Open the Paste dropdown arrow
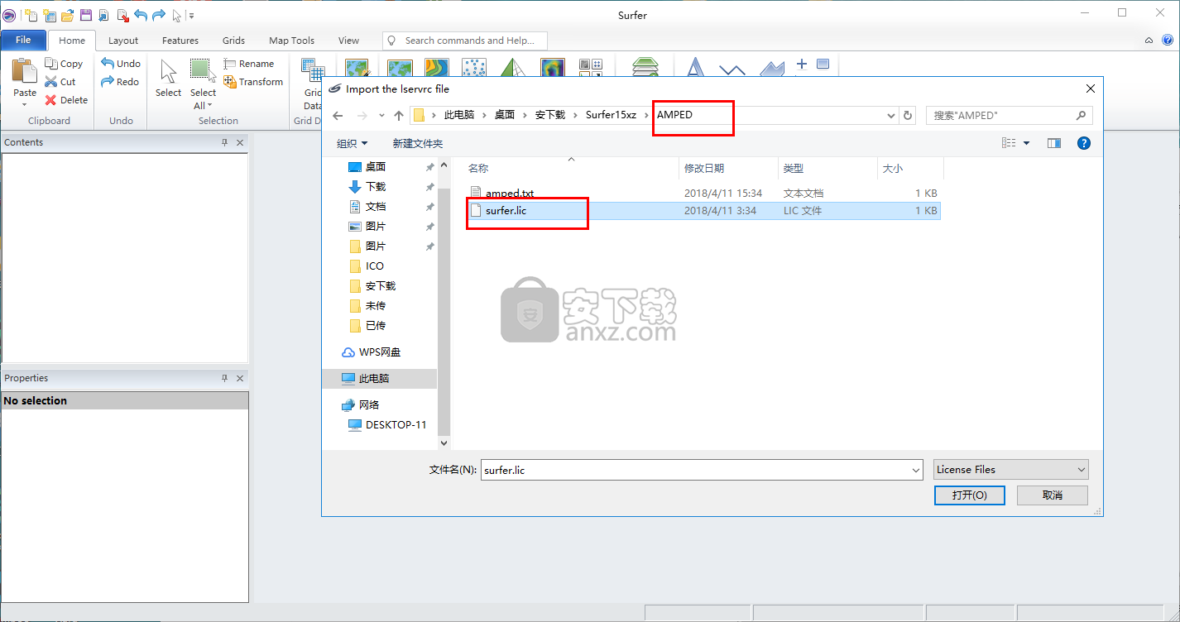The height and width of the screenshot is (622, 1180). click(x=24, y=104)
